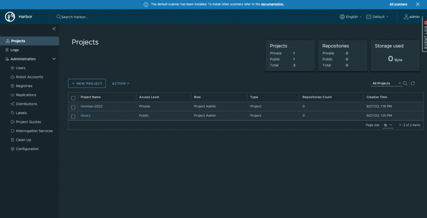Toggle the select-all projects checkbox
Image resolution: width=427 pixels, height=218 pixels.
(73, 98)
